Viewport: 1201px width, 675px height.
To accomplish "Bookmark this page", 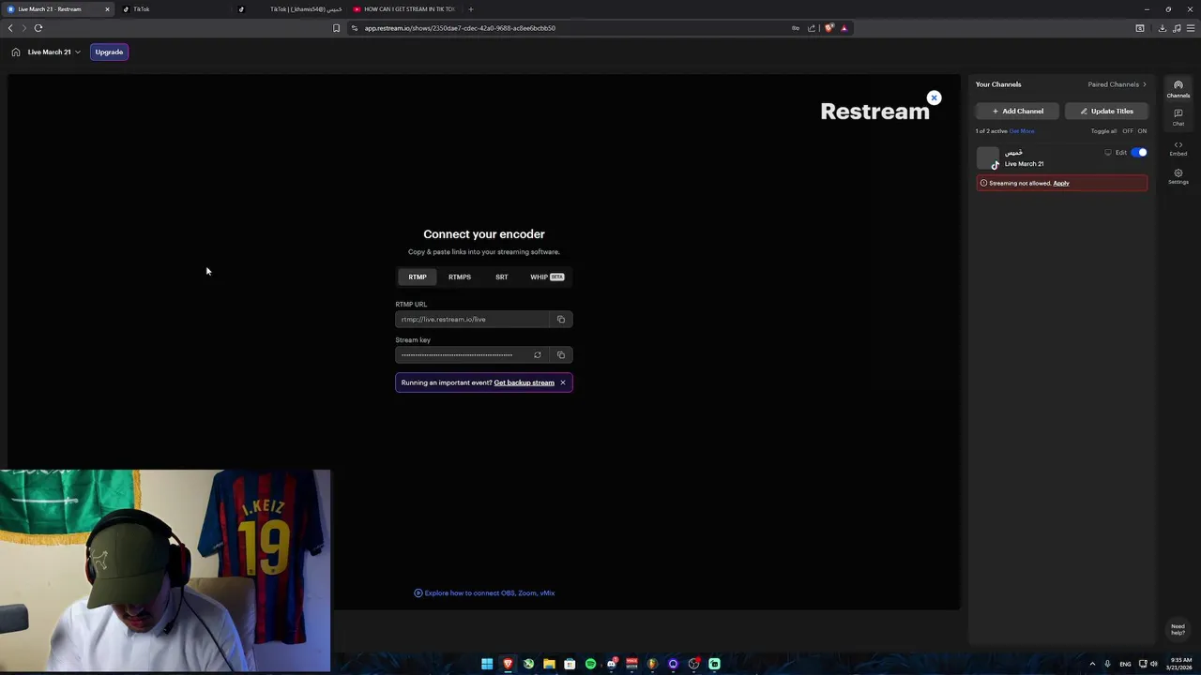I will pos(336,28).
